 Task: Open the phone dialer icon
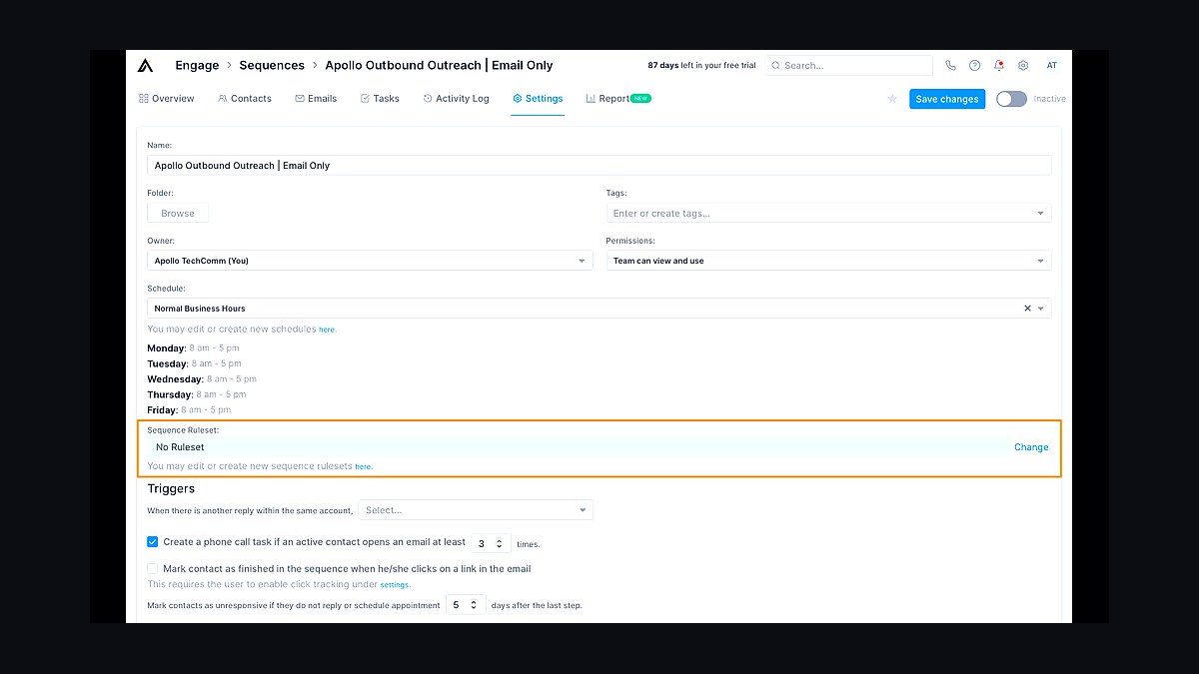click(950, 65)
